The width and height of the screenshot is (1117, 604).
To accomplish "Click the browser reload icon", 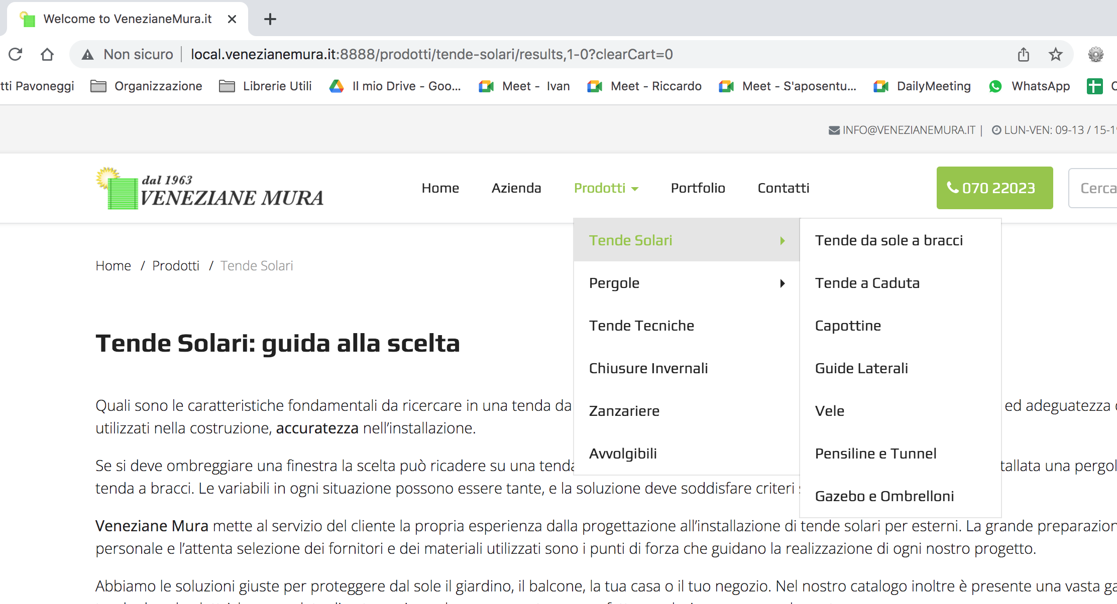I will 16,54.
